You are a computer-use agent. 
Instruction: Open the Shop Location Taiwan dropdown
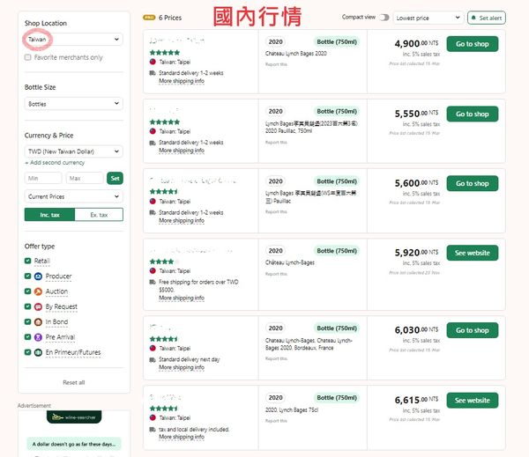pos(73,40)
